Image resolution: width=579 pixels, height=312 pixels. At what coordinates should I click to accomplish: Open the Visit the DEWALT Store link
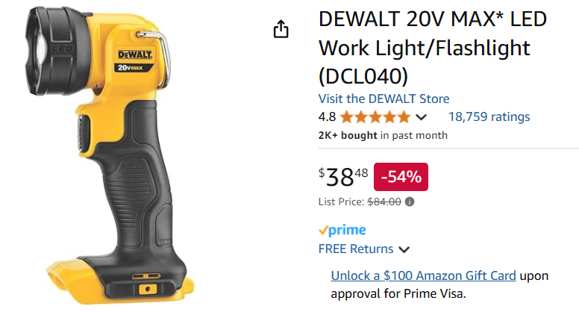[384, 99]
